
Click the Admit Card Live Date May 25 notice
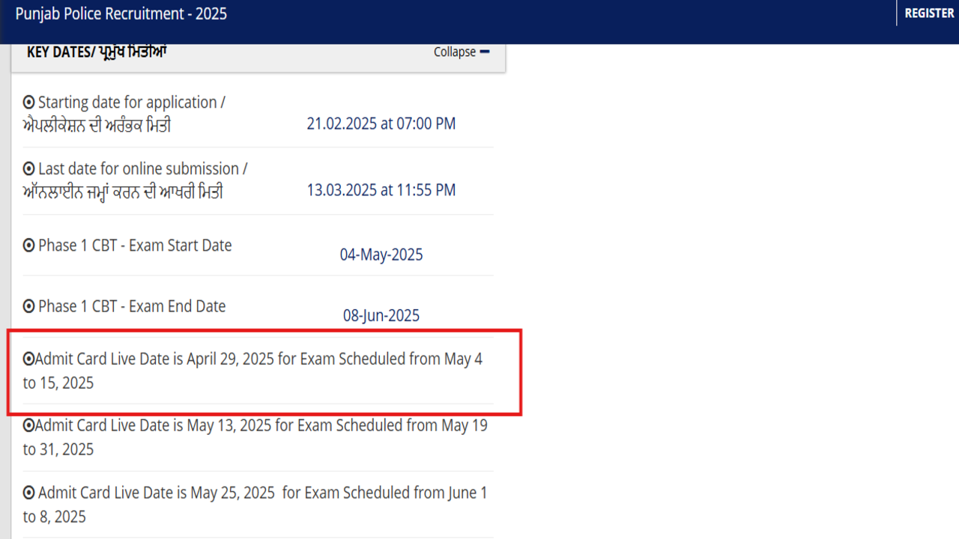pyautogui.click(x=255, y=505)
